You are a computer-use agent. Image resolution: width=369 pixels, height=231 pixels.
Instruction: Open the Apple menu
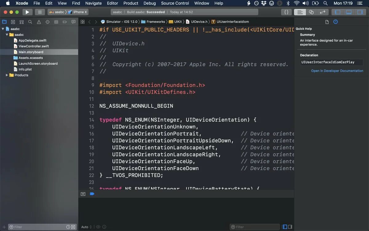pos(8,3)
